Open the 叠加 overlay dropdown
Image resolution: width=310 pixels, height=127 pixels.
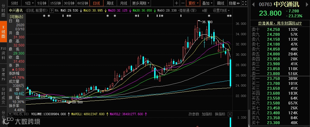[207, 3]
